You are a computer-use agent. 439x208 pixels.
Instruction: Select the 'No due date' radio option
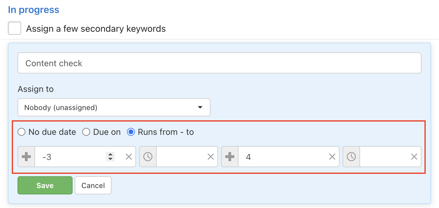click(x=21, y=132)
